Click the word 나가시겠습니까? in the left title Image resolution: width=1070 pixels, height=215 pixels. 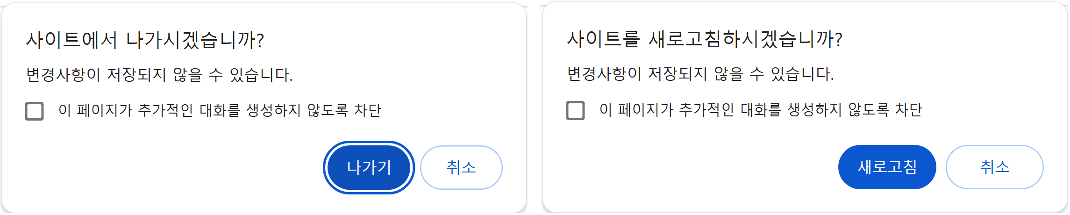(x=195, y=40)
